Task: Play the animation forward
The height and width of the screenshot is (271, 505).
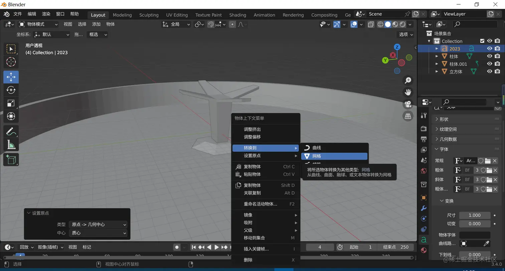Action: pos(216,247)
